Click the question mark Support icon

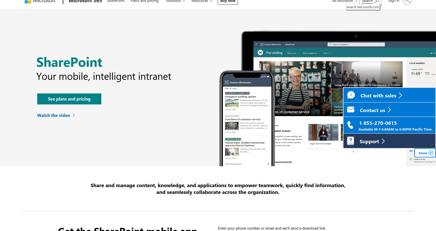point(351,141)
